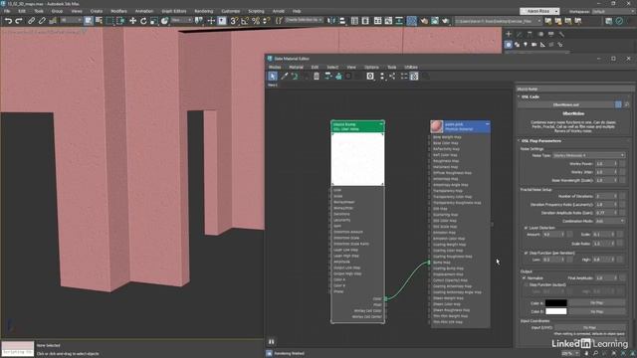Viewport: 637px width, 358px height.
Task: Click No Map button beside Color A
Action: pos(596,302)
